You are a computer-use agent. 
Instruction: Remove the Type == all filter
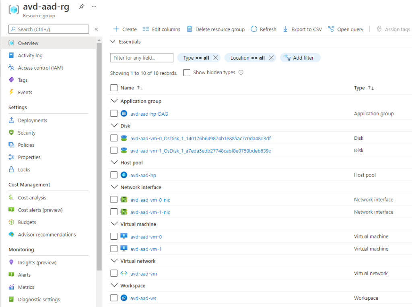click(216, 58)
